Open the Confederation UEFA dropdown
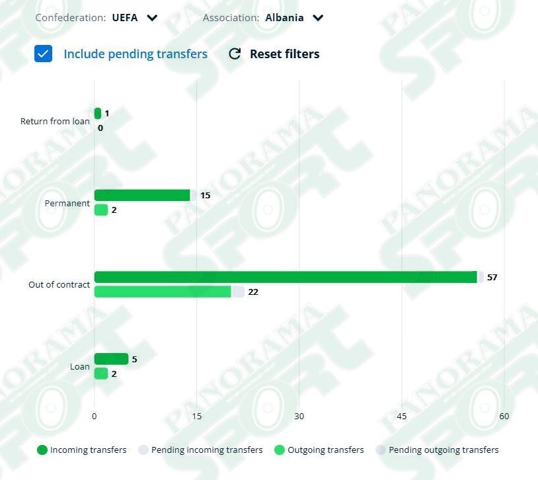Screen dimensions: 538x480 coord(152,18)
